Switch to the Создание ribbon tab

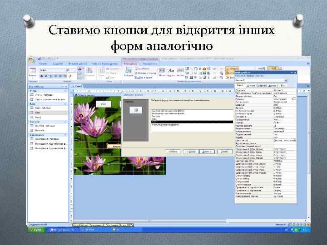point(58,64)
